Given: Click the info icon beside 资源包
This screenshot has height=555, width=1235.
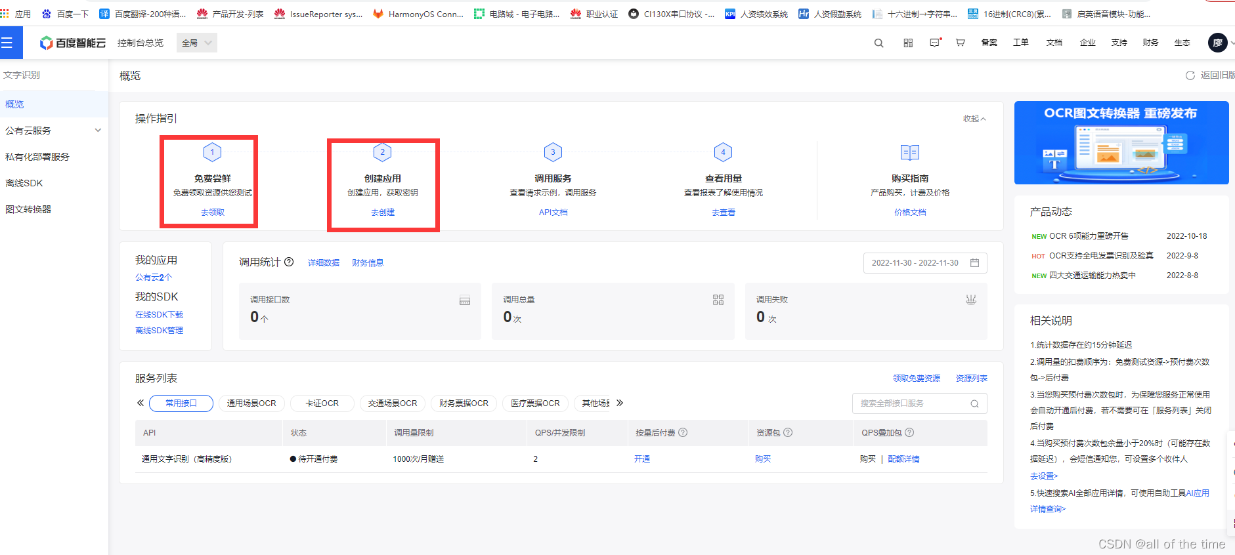Looking at the screenshot, I should click(x=788, y=432).
